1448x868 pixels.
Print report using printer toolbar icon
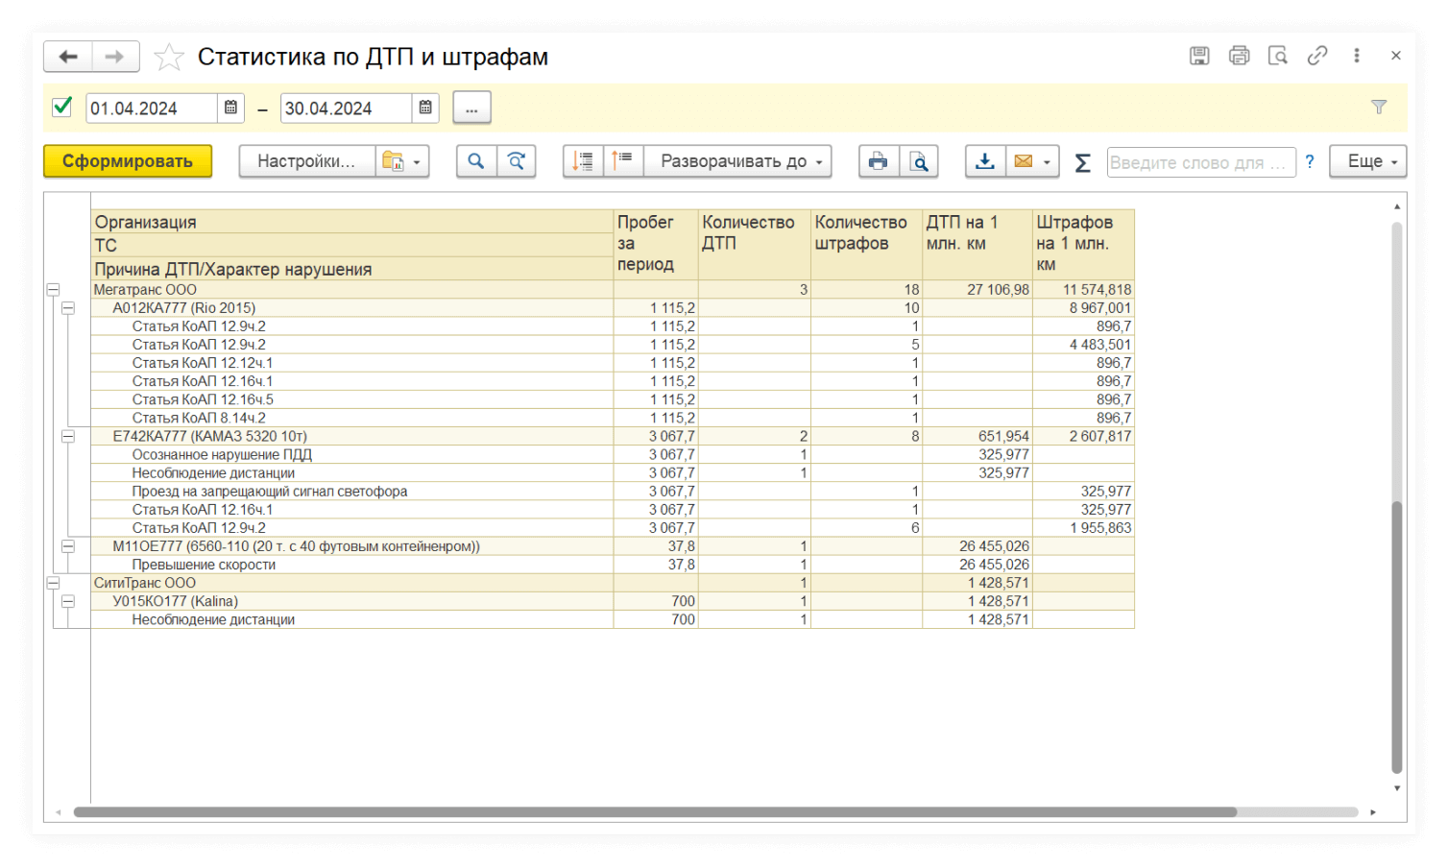879,161
